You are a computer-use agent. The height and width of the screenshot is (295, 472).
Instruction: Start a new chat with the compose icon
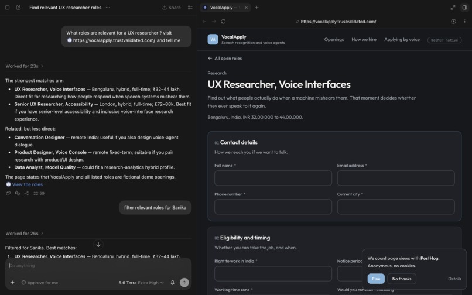pyautogui.click(x=18, y=8)
